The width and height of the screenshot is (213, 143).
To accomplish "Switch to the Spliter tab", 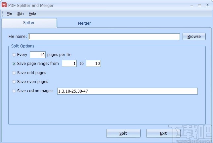I will coord(29,23).
